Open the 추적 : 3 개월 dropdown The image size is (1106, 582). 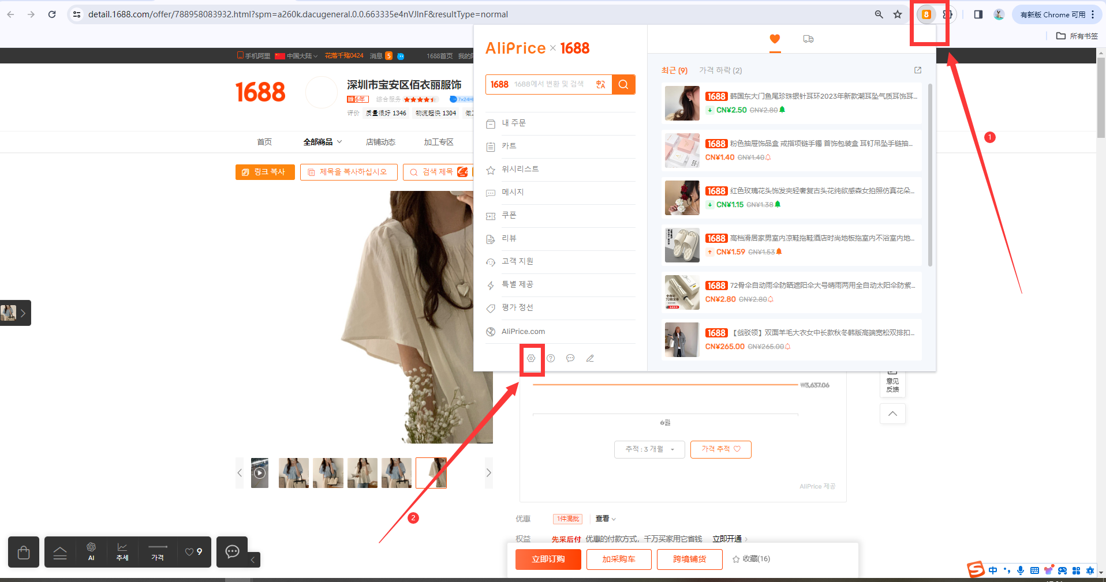(649, 449)
